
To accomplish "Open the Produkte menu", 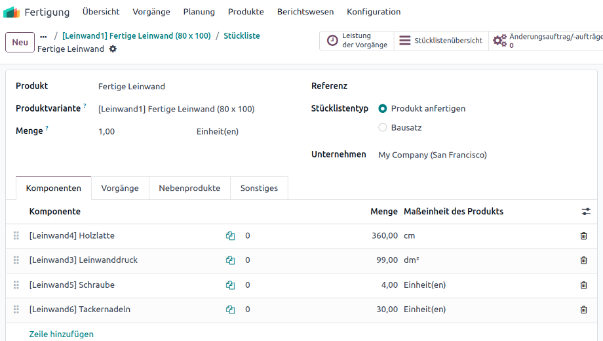I will coord(246,12).
